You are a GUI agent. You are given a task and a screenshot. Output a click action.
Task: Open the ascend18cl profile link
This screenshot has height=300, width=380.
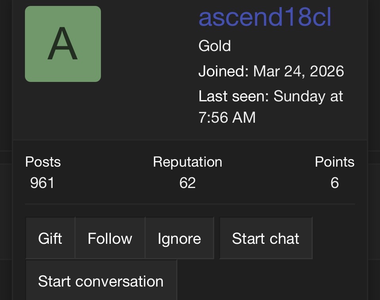265,17
